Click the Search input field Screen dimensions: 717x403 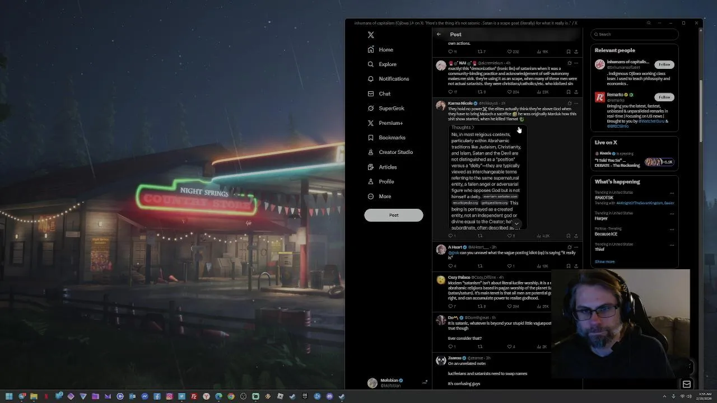coord(635,34)
